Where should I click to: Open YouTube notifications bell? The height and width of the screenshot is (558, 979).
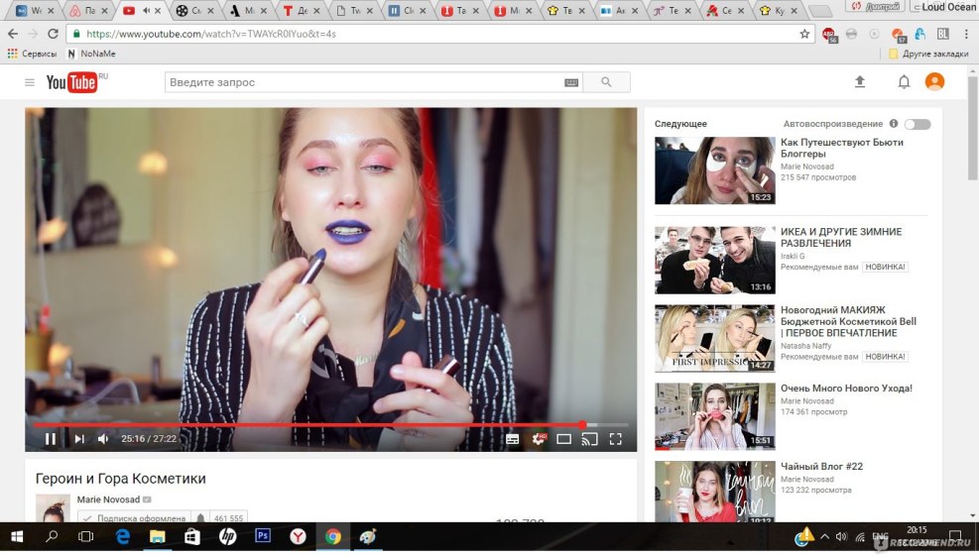[x=904, y=82]
